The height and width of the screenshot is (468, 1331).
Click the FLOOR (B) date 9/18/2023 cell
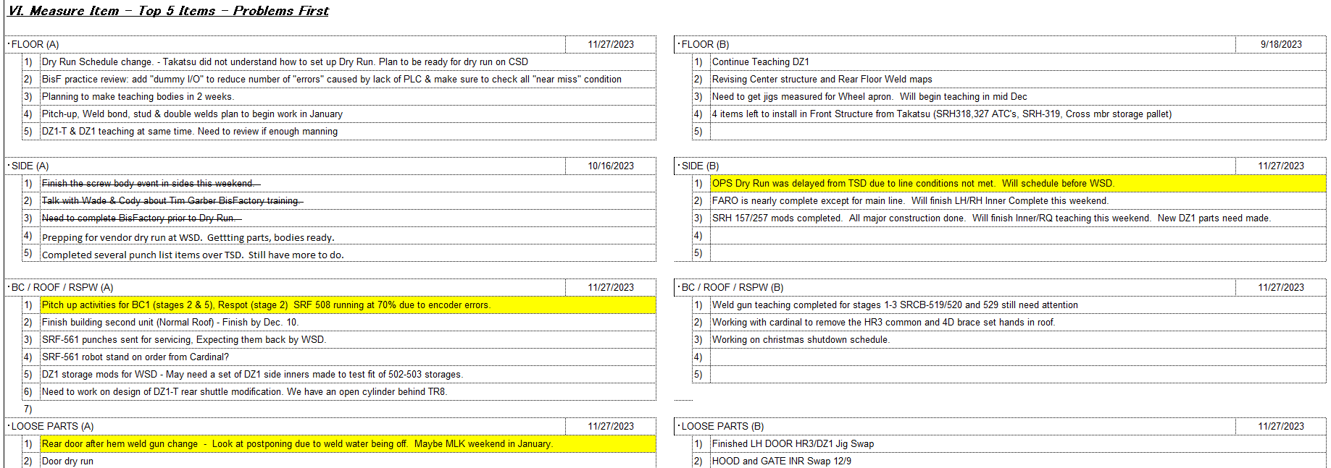(1280, 44)
